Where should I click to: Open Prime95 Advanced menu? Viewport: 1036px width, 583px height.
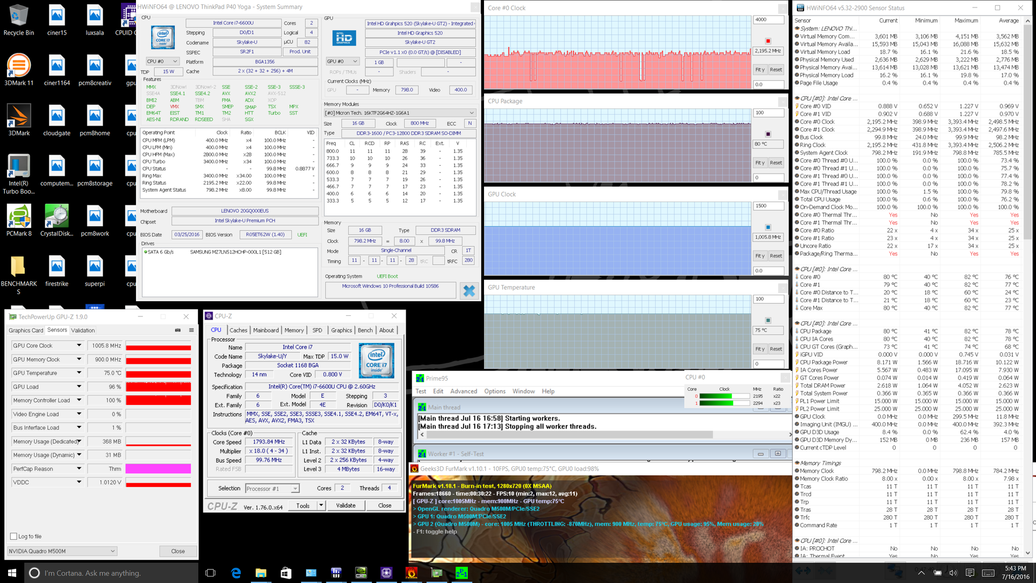[x=464, y=391]
